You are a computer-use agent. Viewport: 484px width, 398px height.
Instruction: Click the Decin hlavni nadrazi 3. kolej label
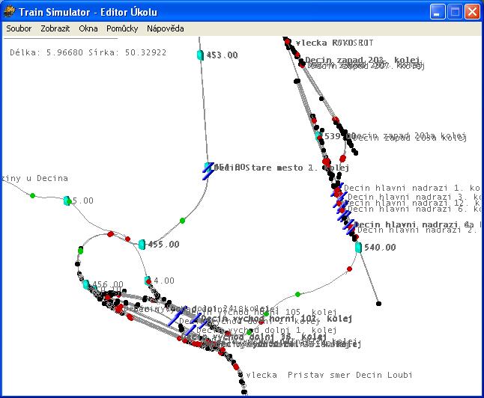(x=414, y=197)
